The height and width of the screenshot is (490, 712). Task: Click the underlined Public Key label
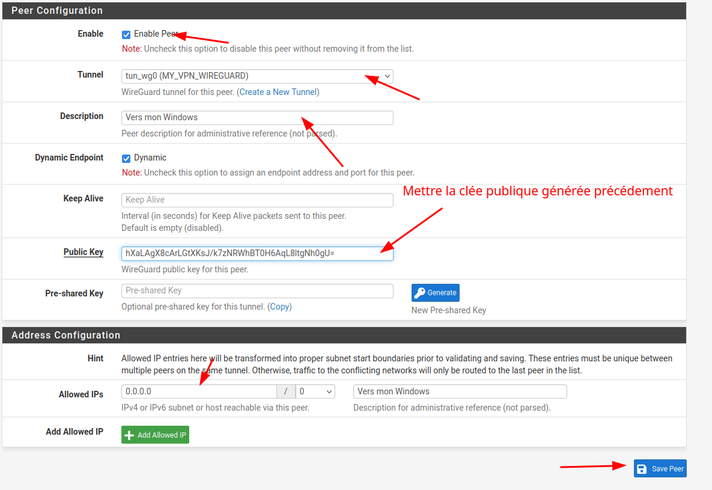click(84, 252)
